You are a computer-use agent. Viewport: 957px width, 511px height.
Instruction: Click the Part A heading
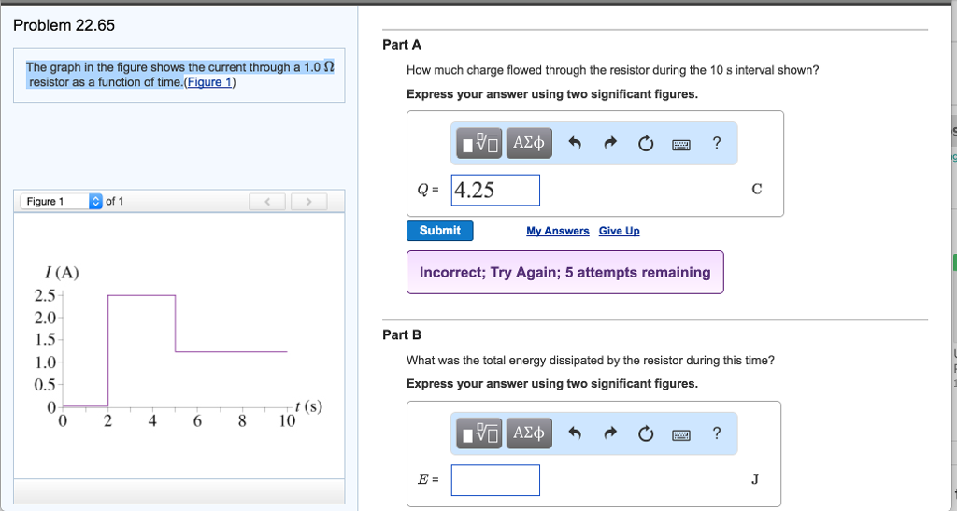[x=402, y=45]
